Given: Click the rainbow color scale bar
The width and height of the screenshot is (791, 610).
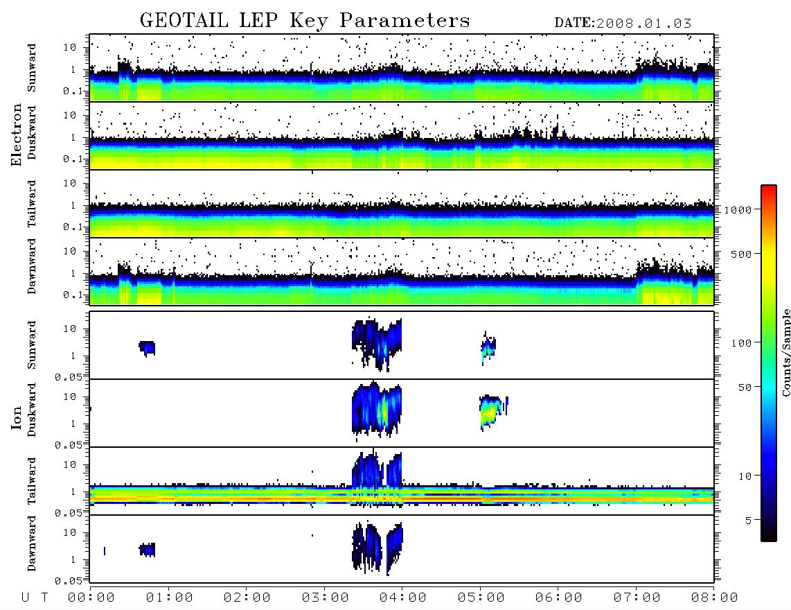Looking at the screenshot, I should (x=769, y=364).
